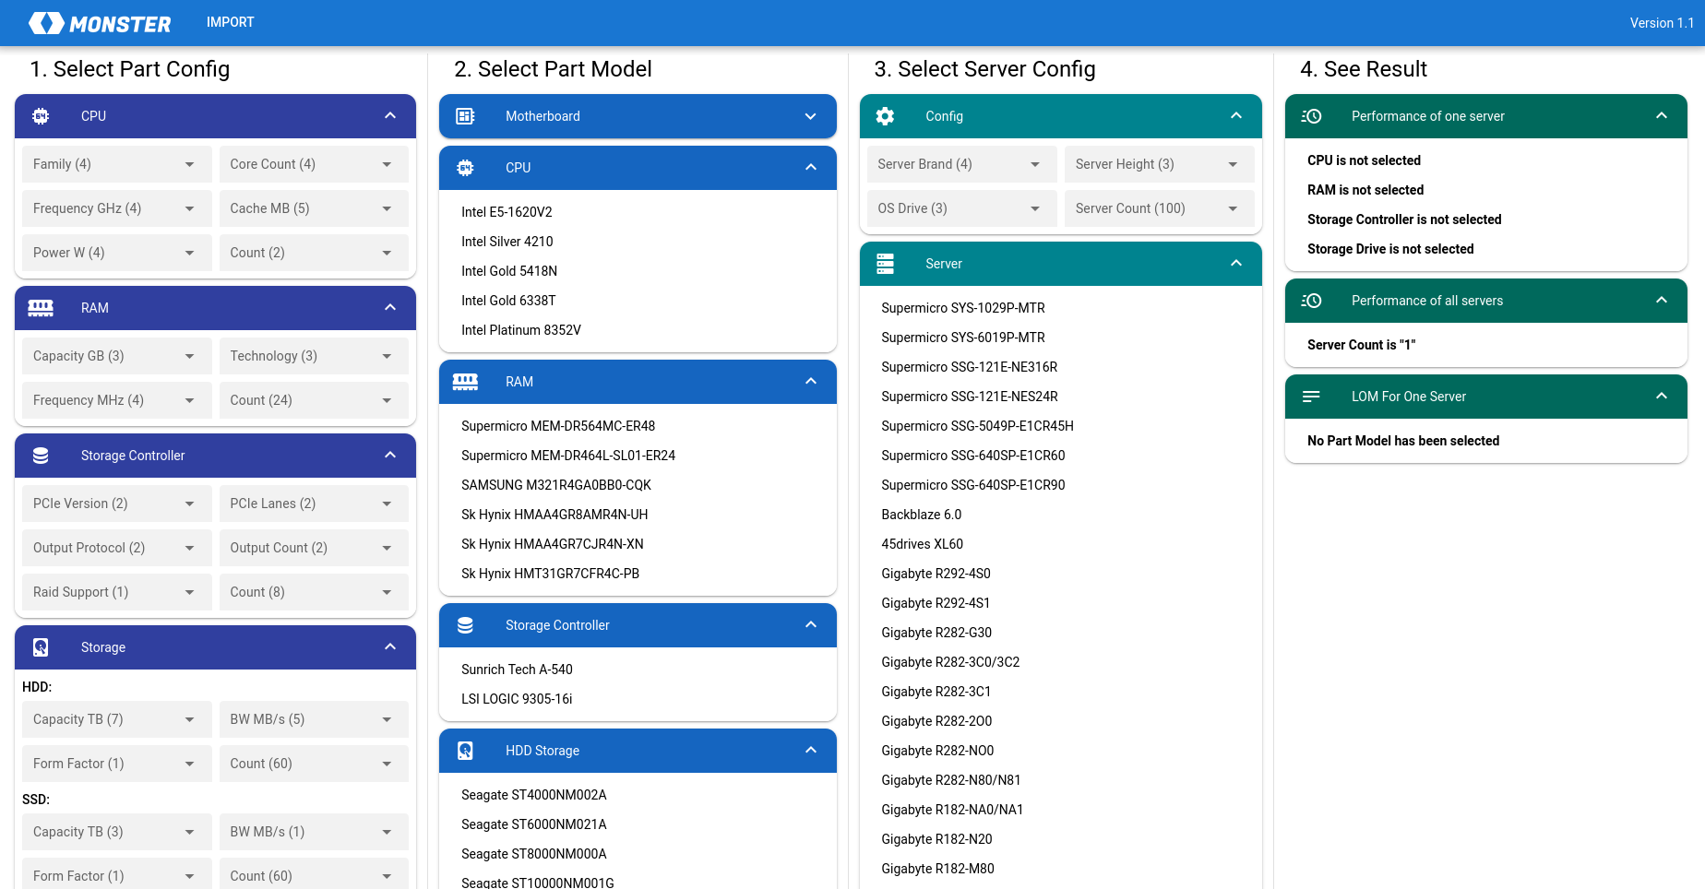Click the Storage Controller database icon in Part Config

(x=41, y=456)
